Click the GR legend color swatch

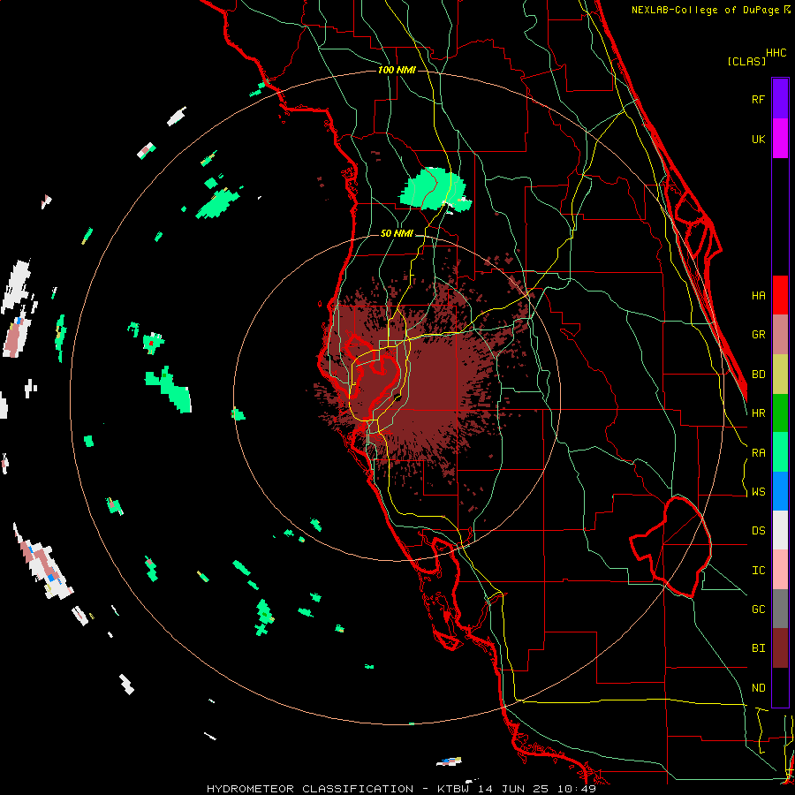[780, 335]
